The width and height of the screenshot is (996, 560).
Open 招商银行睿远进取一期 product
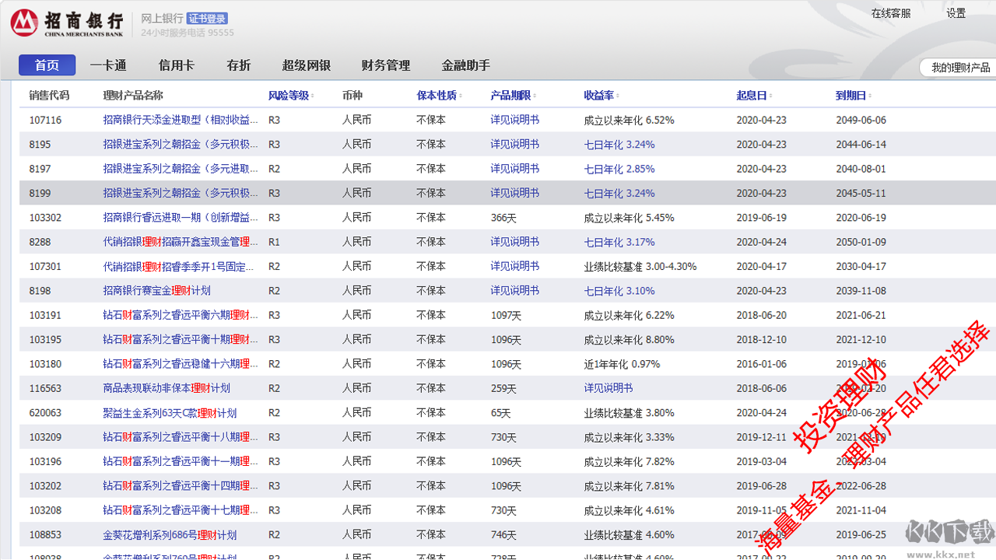(181, 218)
